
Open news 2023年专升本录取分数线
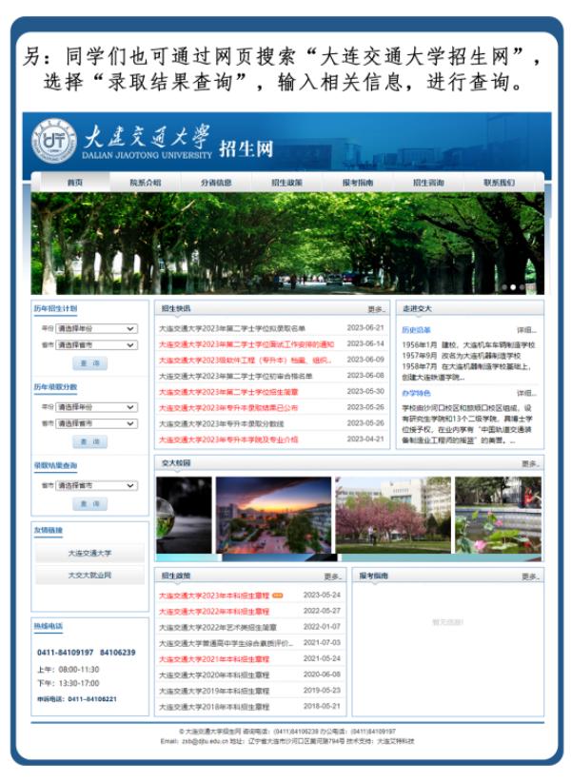[222, 424]
